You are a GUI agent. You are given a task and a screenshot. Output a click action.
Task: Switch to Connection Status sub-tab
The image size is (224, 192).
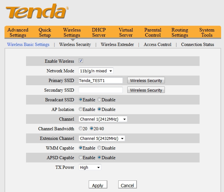198,44
